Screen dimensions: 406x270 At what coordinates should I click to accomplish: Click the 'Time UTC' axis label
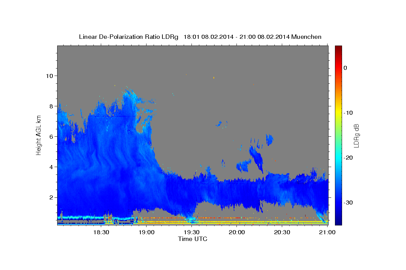point(193,239)
